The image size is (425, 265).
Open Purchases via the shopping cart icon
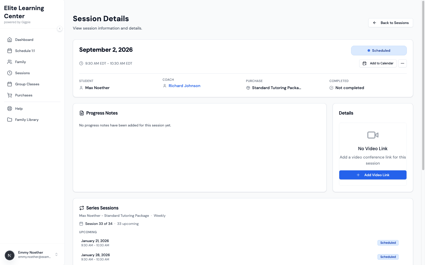pyautogui.click(x=10, y=95)
